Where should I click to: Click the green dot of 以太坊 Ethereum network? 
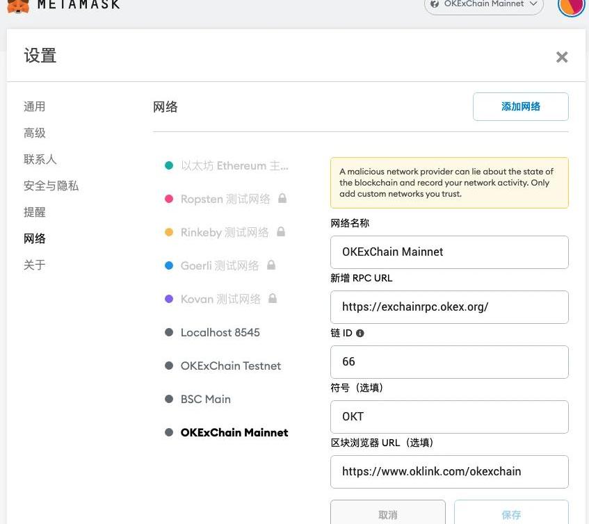(169, 165)
